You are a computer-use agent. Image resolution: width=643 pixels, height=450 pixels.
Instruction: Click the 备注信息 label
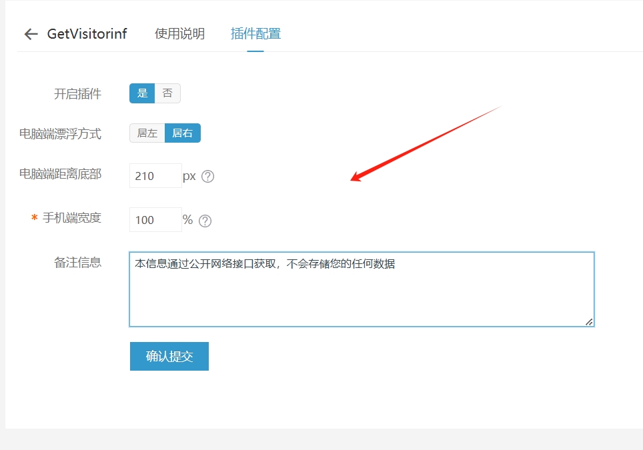coord(77,262)
